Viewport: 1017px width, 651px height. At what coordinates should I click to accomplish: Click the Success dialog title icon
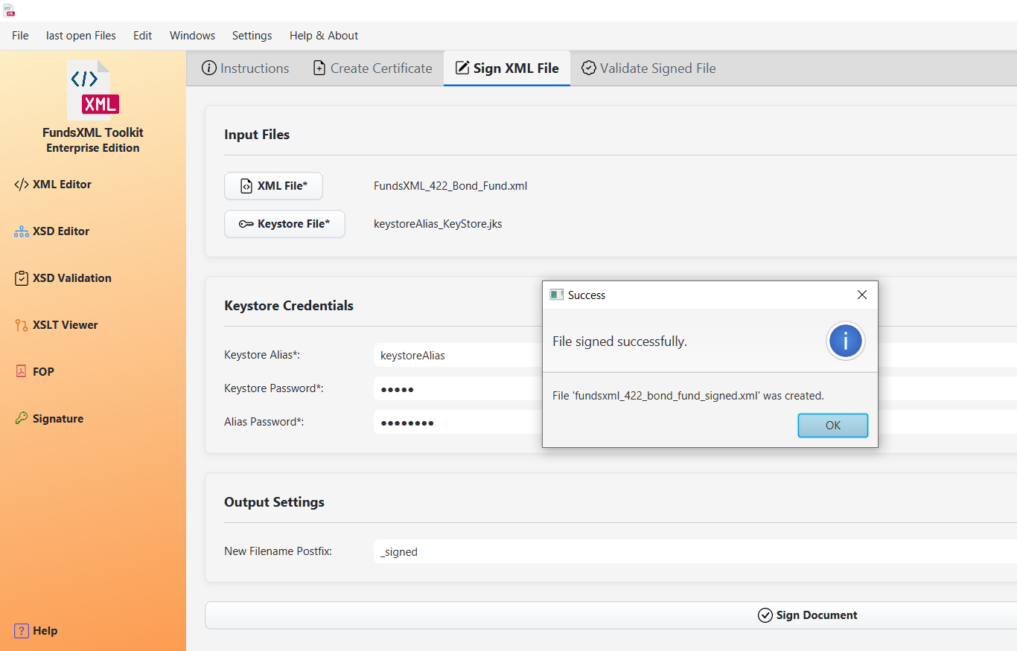click(x=556, y=295)
